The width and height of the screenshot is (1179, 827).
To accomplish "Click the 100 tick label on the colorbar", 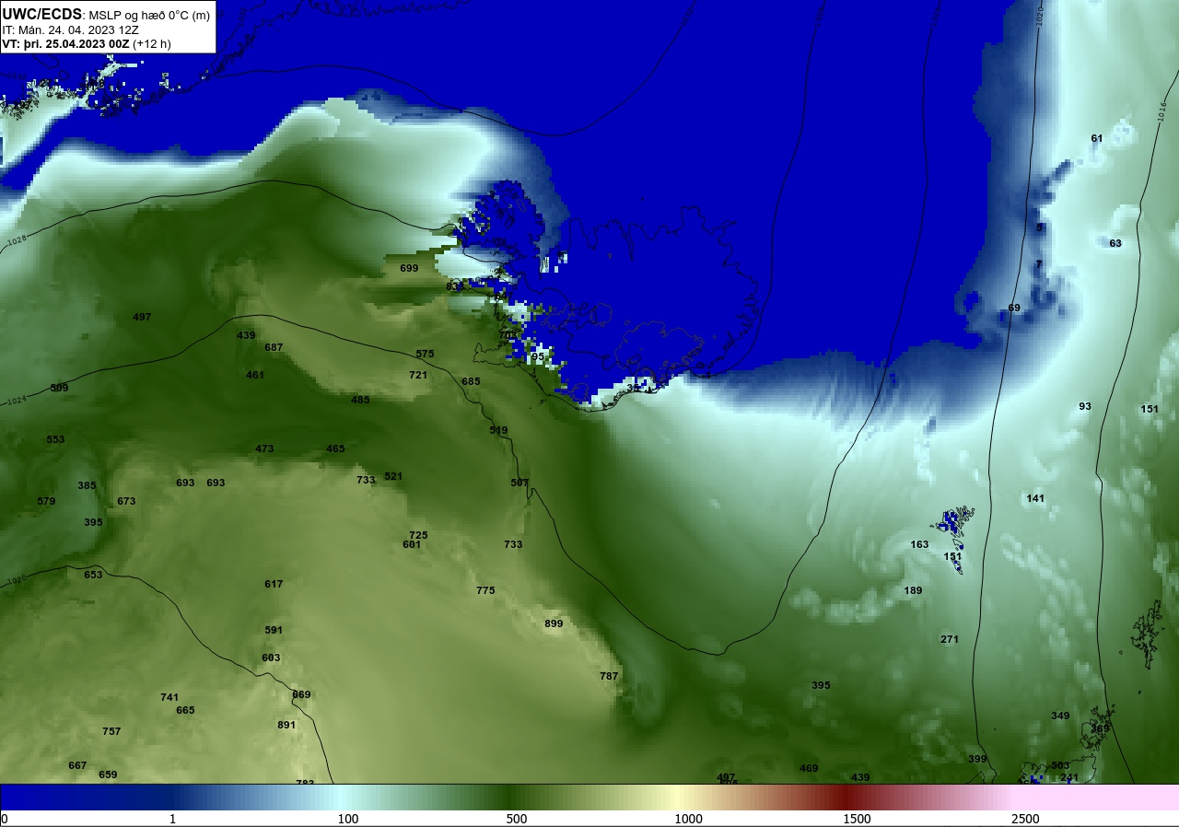I will coord(348,819).
